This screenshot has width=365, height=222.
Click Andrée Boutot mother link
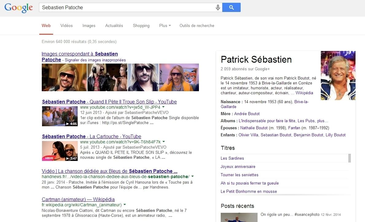tap(247, 114)
